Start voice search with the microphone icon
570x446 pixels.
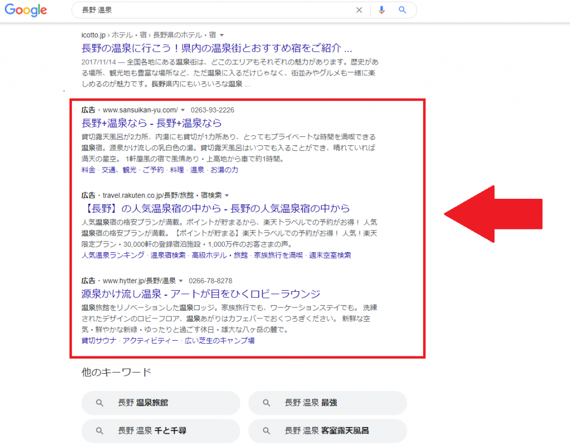click(381, 10)
